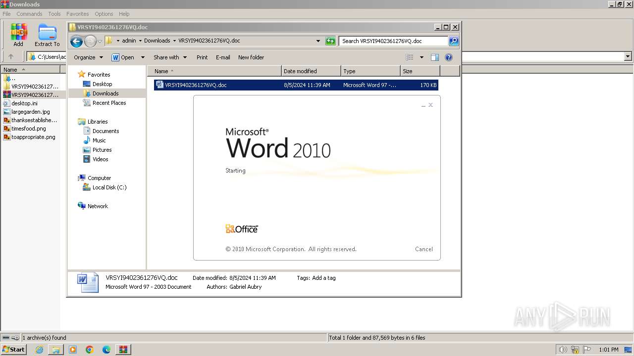Screen dimensions: 634x356
Task: Click the Windows Start button
Action: pos(14,350)
